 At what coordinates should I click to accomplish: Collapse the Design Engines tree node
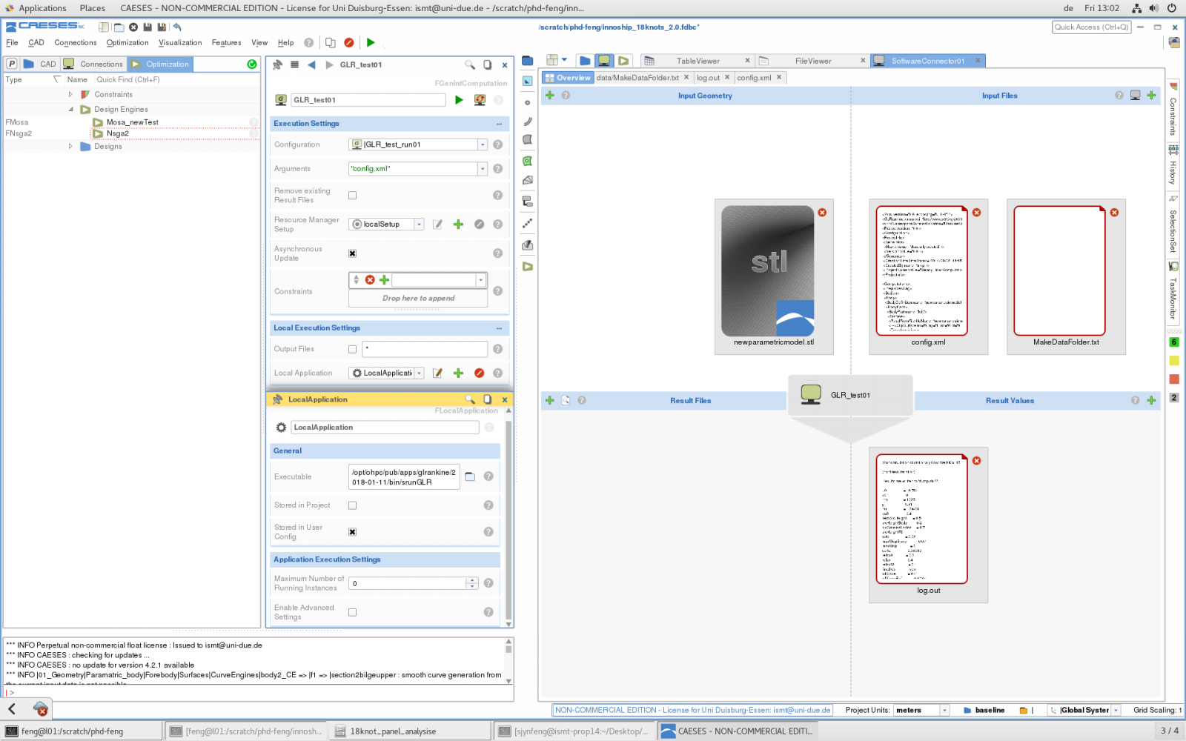(70, 110)
